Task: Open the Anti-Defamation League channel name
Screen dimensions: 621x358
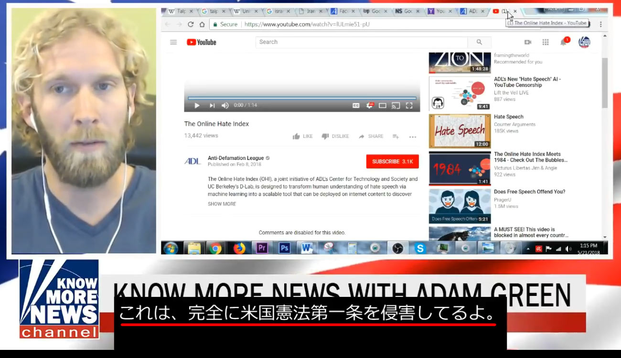Action: [x=236, y=158]
